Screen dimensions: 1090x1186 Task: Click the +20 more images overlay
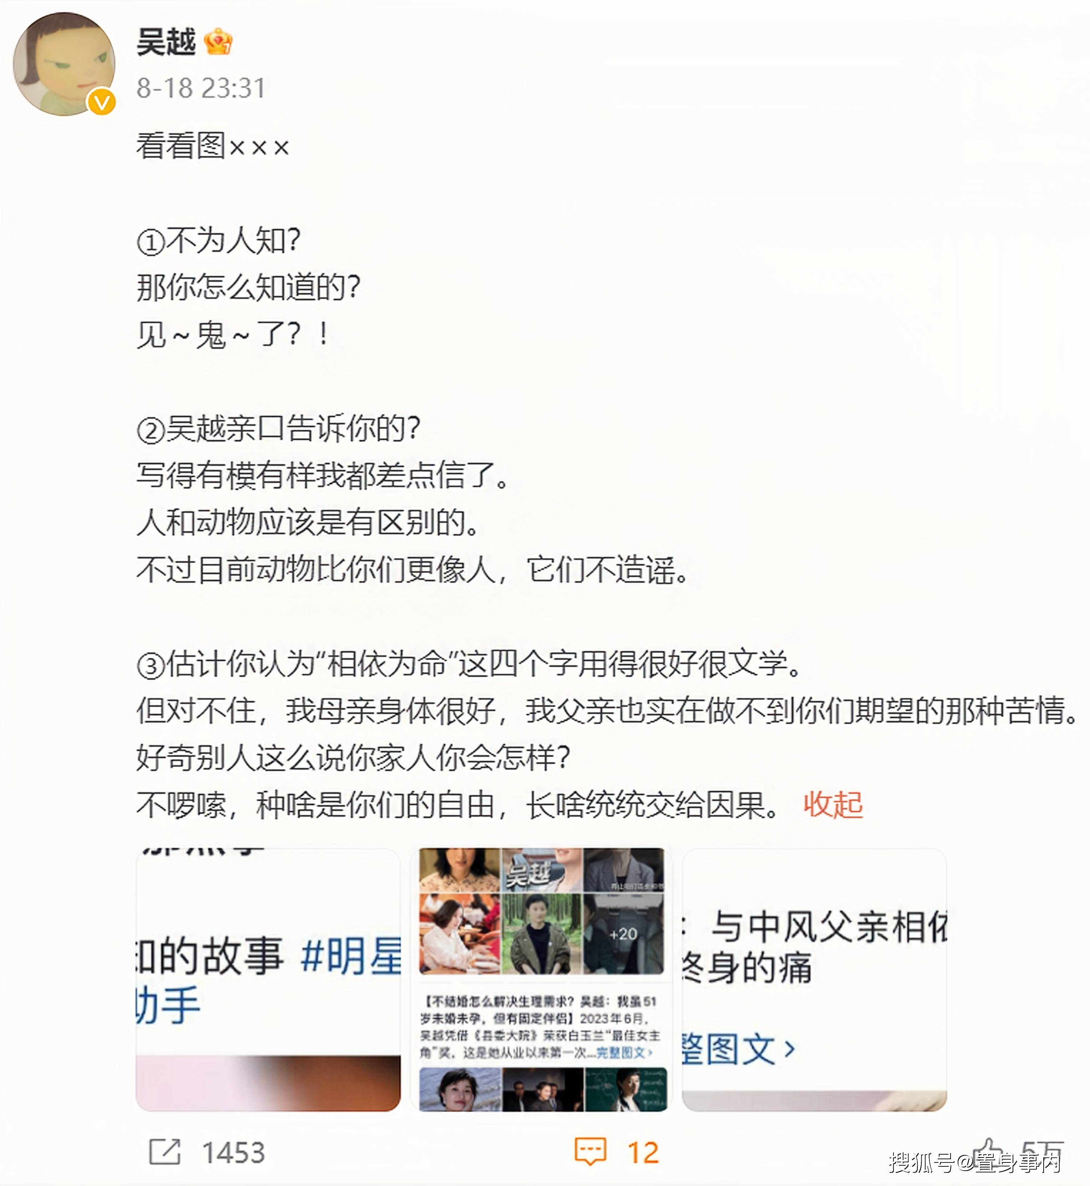pos(623,934)
